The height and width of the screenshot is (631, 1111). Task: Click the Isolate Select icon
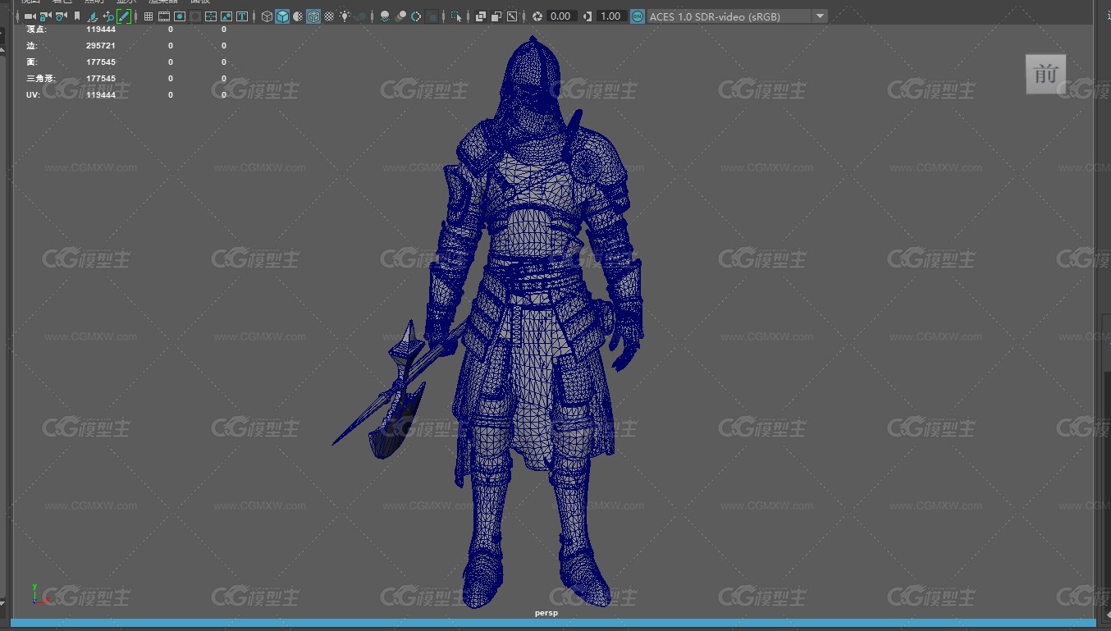[456, 16]
